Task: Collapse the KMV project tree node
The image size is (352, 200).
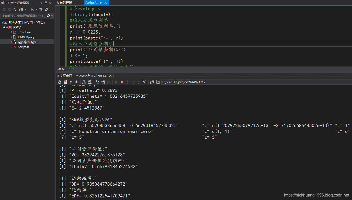Action: (x=4, y=27)
